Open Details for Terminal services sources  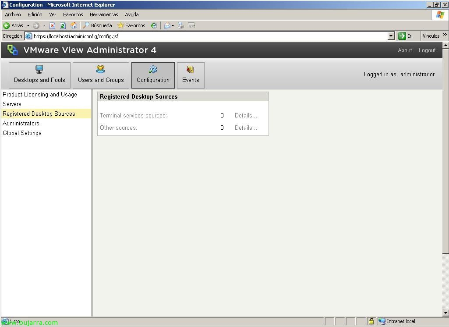[246, 115]
